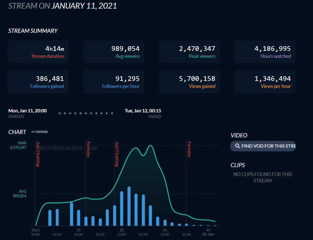Screen dimensions: 313x240
Task: Click the expand arrows icon beside CHART
Action: [x=33, y=132]
